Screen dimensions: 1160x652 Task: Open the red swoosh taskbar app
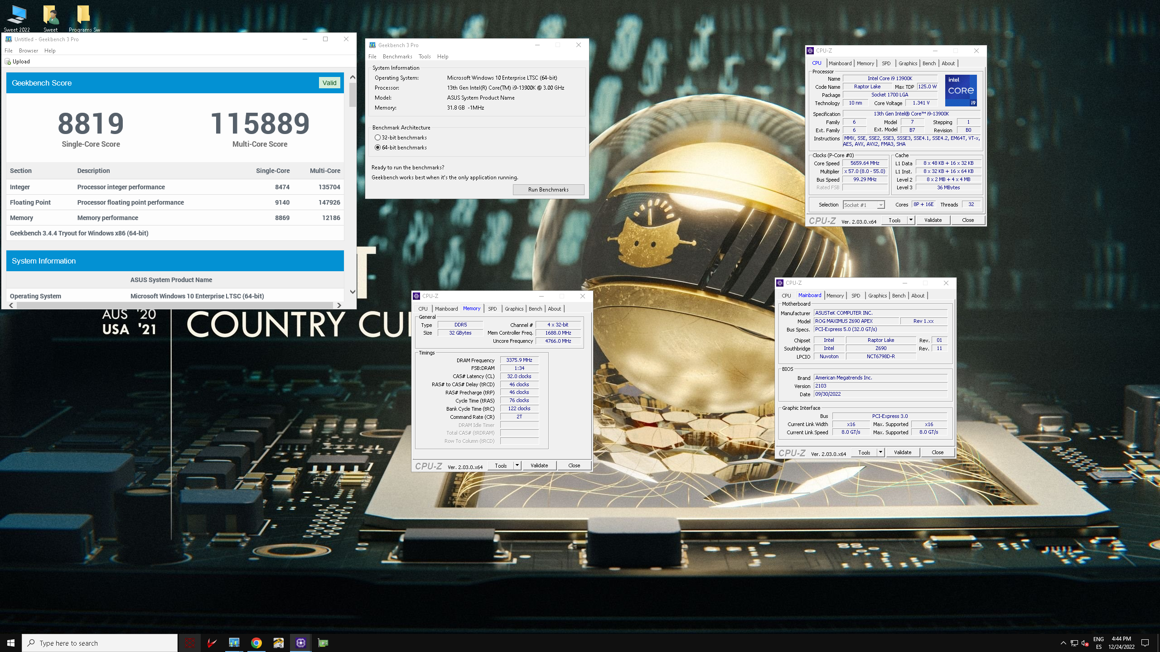coord(212,643)
